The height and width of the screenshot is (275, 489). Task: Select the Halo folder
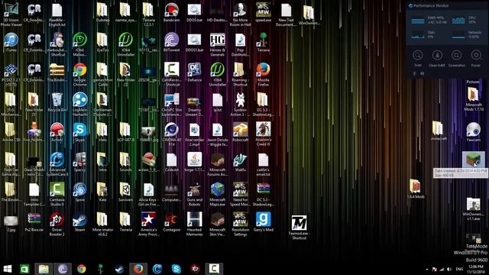coord(102,132)
